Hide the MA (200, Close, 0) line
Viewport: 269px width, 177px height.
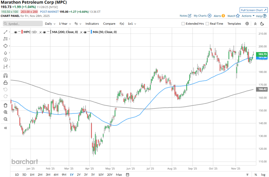click(x=44, y=32)
